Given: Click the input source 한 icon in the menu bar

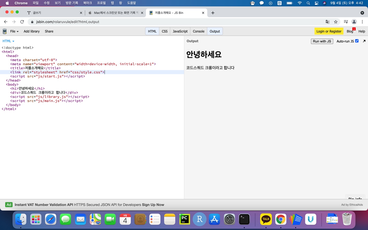Looking at the screenshot, I should [280, 3].
